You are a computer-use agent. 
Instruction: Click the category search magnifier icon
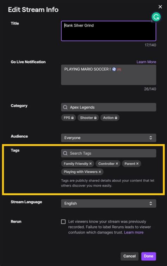click(65, 107)
